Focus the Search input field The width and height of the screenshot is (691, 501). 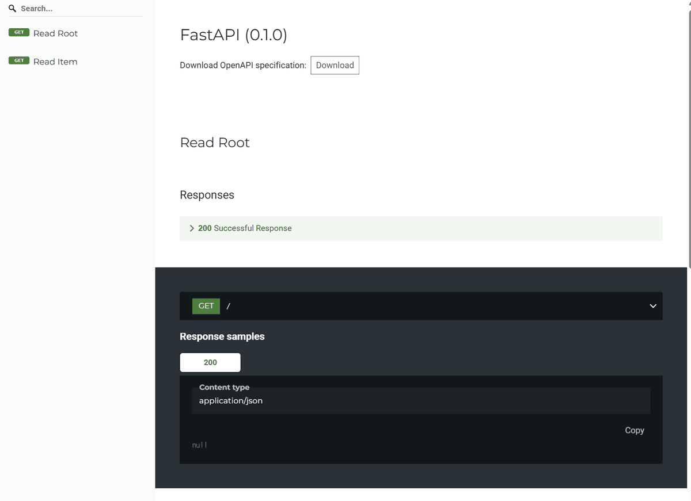tap(81, 9)
